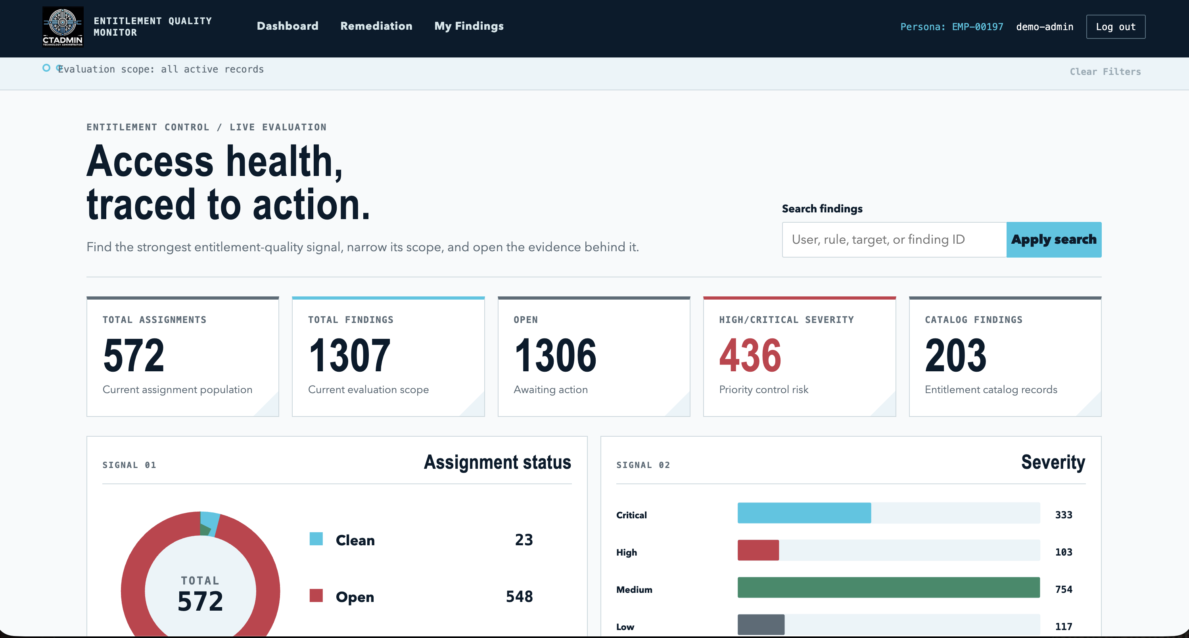Viewport: 1189px width, 638px height.
Task: Select the Total Findings 1307 card
Action: pyautogui.click(x=388, y=357)
